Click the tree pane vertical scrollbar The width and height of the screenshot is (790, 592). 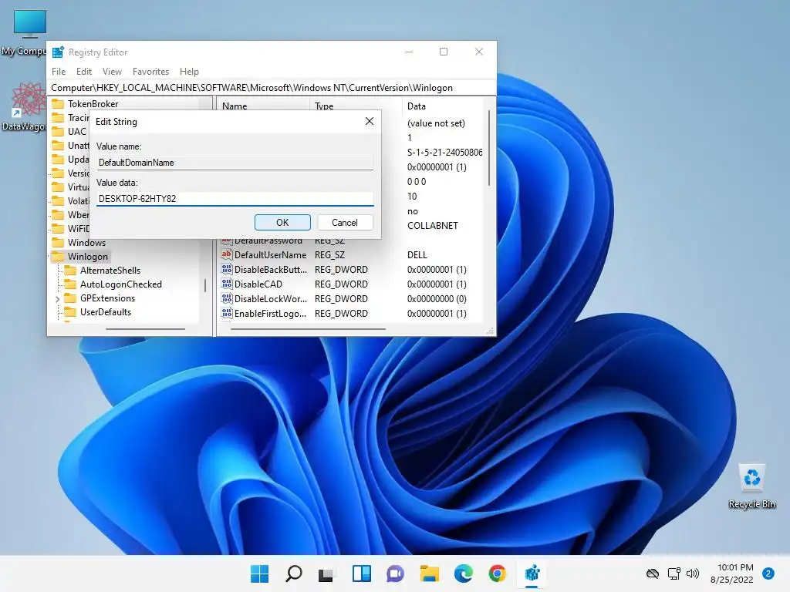tap(205, 285)
